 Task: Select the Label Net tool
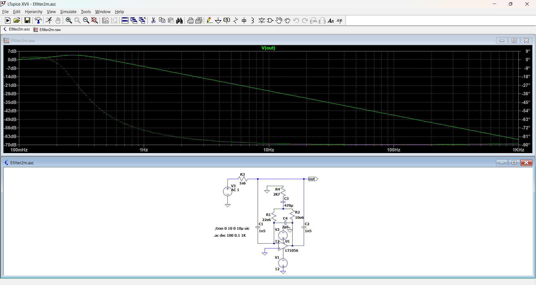tap(227, 20)
